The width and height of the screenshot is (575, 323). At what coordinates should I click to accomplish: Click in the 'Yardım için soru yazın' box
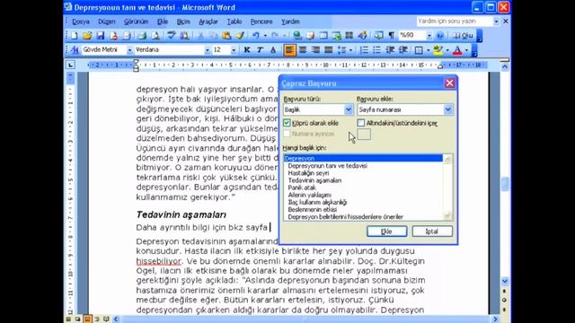click(x=455, y=22)
